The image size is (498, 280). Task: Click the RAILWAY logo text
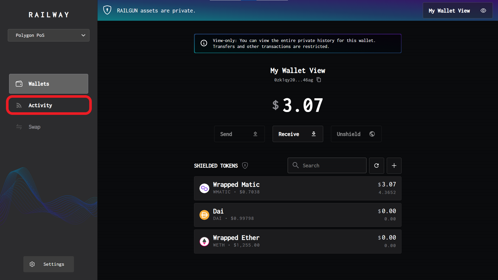pyautogui.click(x=49, y=15)
